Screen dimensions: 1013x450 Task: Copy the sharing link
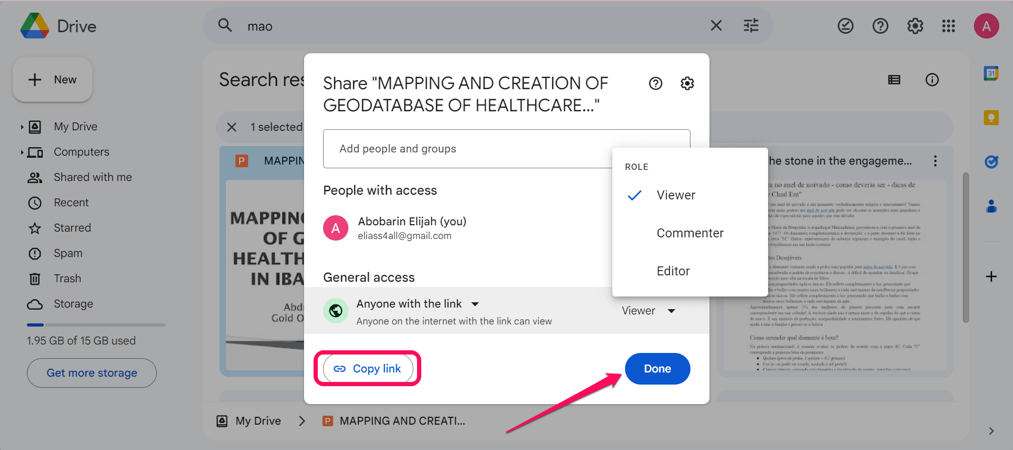(x=367, y=369)
